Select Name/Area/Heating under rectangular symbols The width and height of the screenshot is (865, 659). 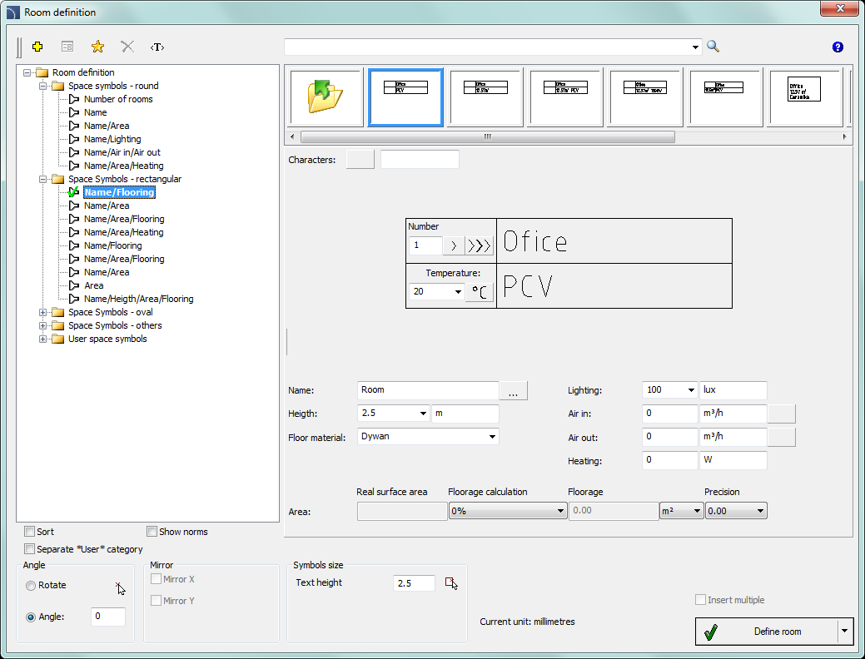point(123,232)
